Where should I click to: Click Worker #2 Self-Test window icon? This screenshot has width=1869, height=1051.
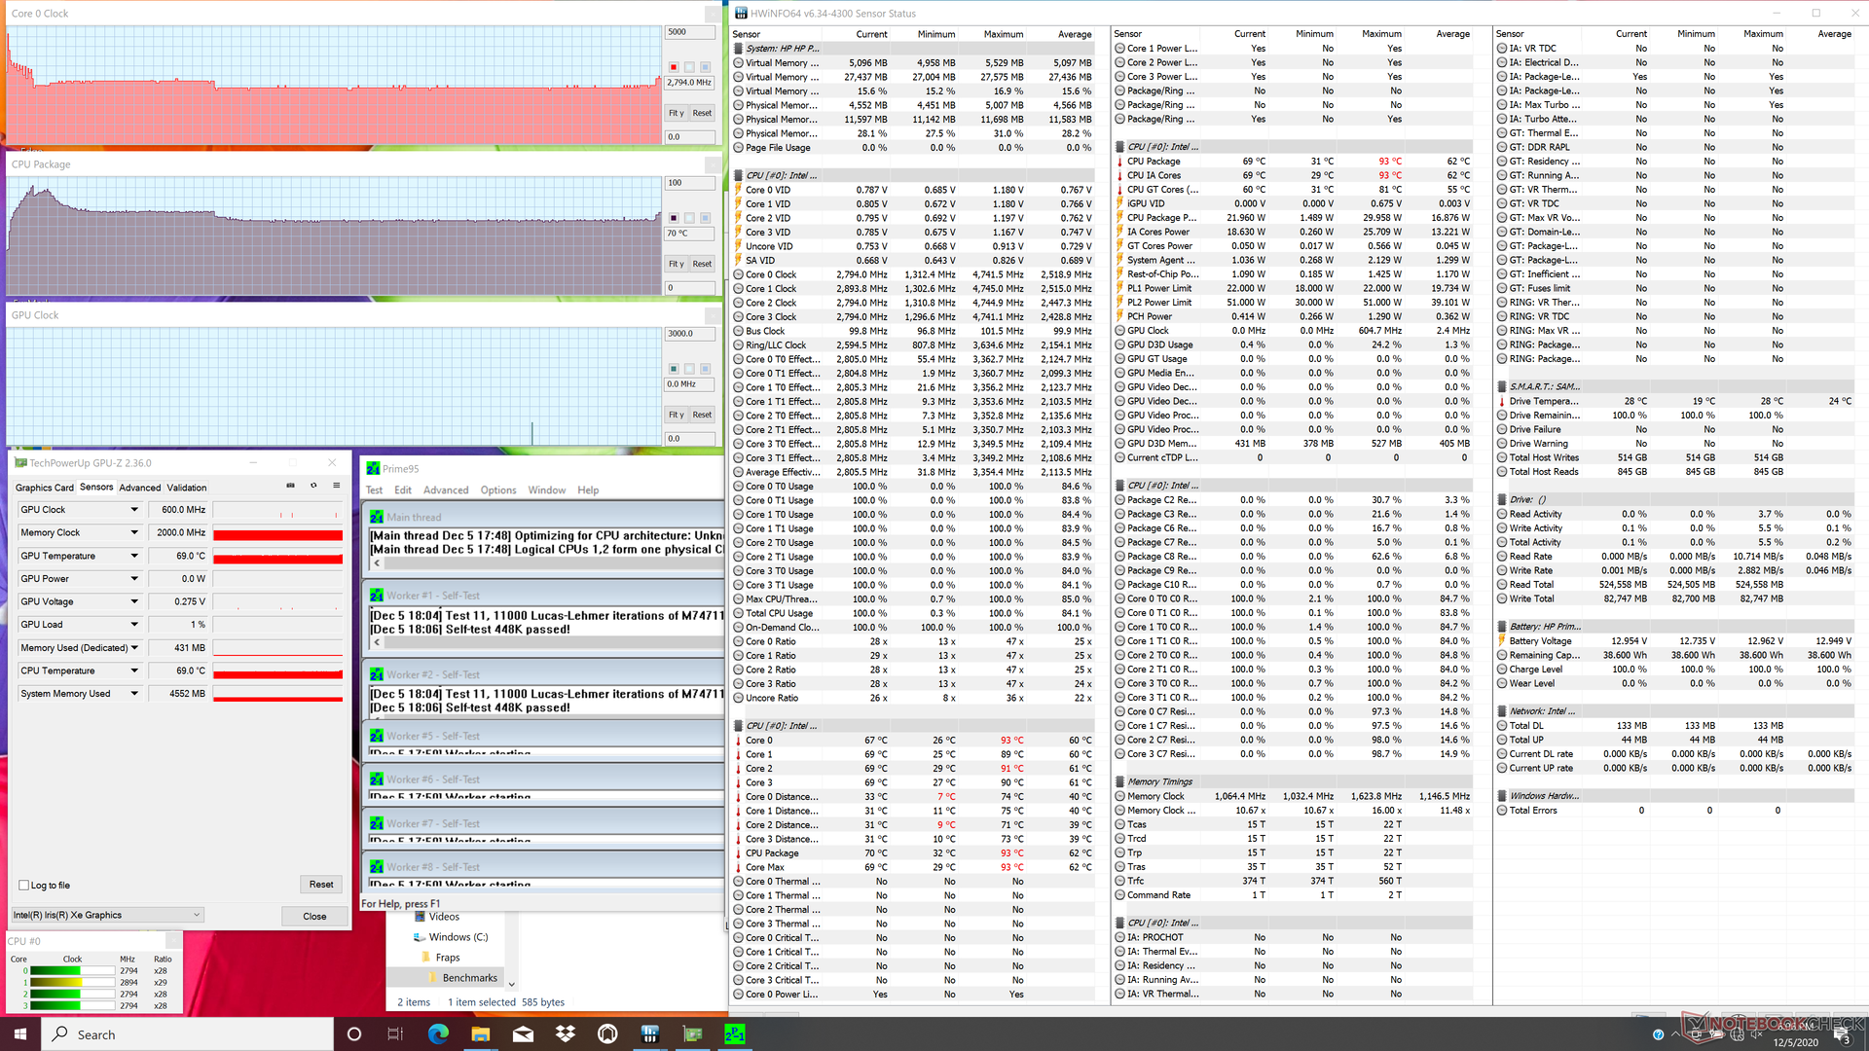tap(376, 674)
